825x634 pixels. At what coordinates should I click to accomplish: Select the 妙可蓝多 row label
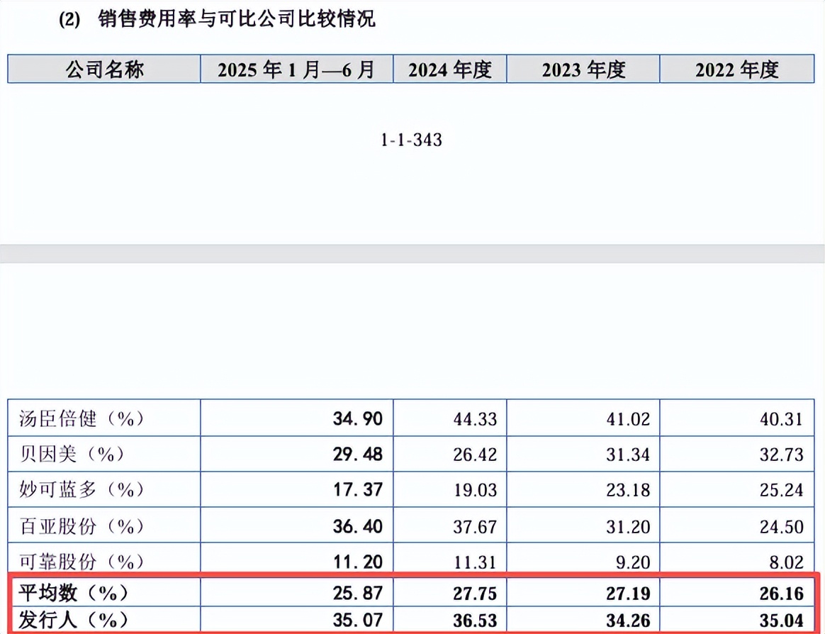(82, 490)
